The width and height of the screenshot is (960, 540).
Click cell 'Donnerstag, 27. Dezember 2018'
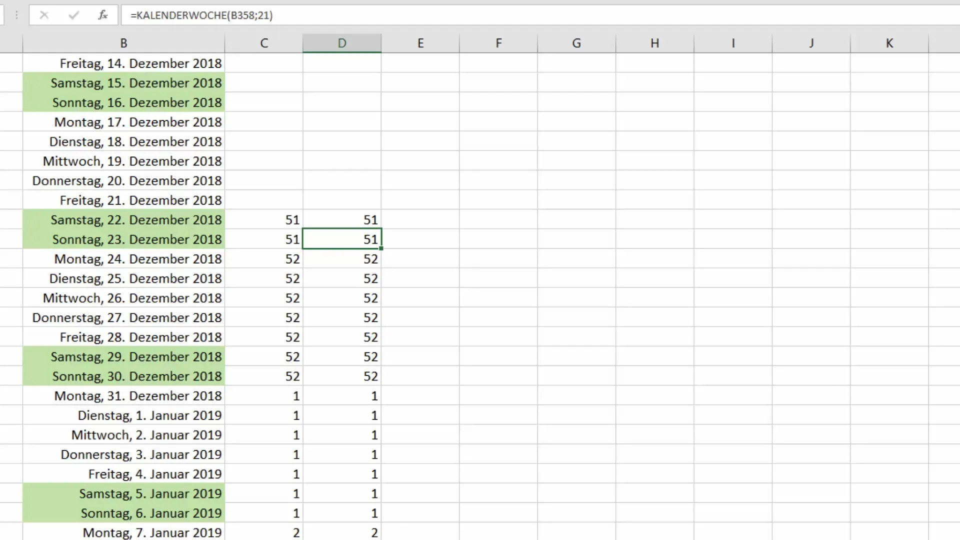123,317
